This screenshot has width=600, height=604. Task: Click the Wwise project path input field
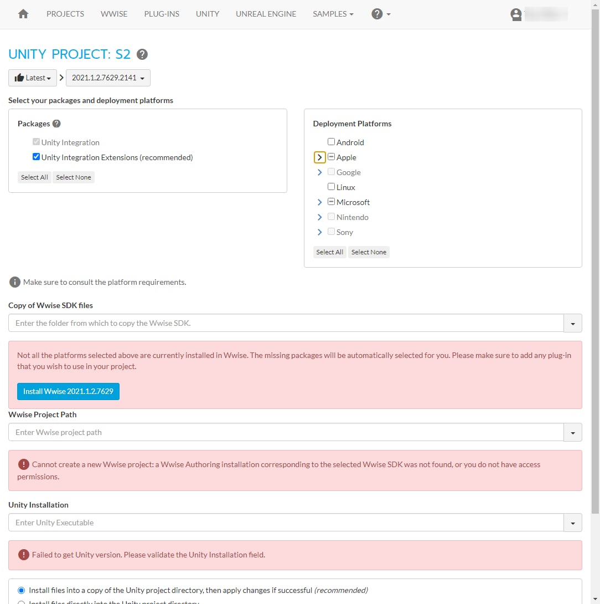(x=286, y=432)
